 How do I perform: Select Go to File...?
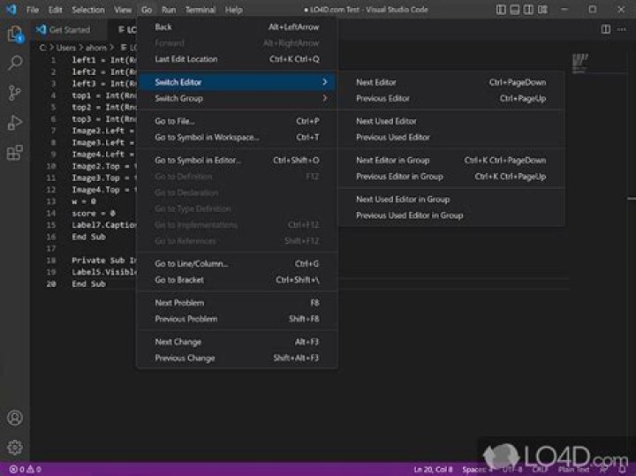point(237,121)
